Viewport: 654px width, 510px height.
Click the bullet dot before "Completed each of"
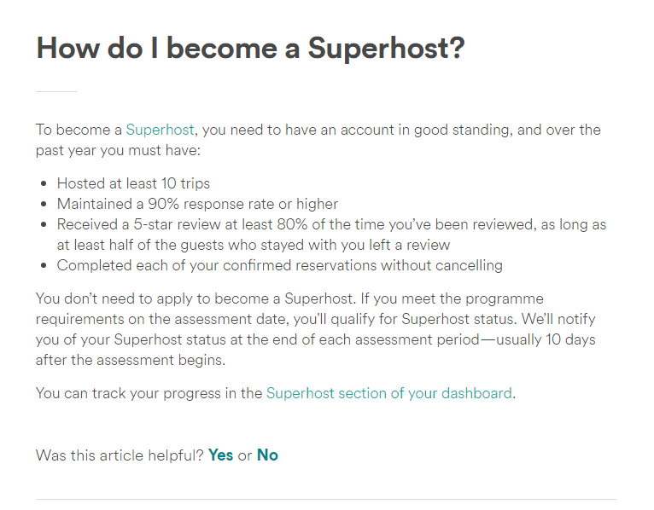coord(44,266)
